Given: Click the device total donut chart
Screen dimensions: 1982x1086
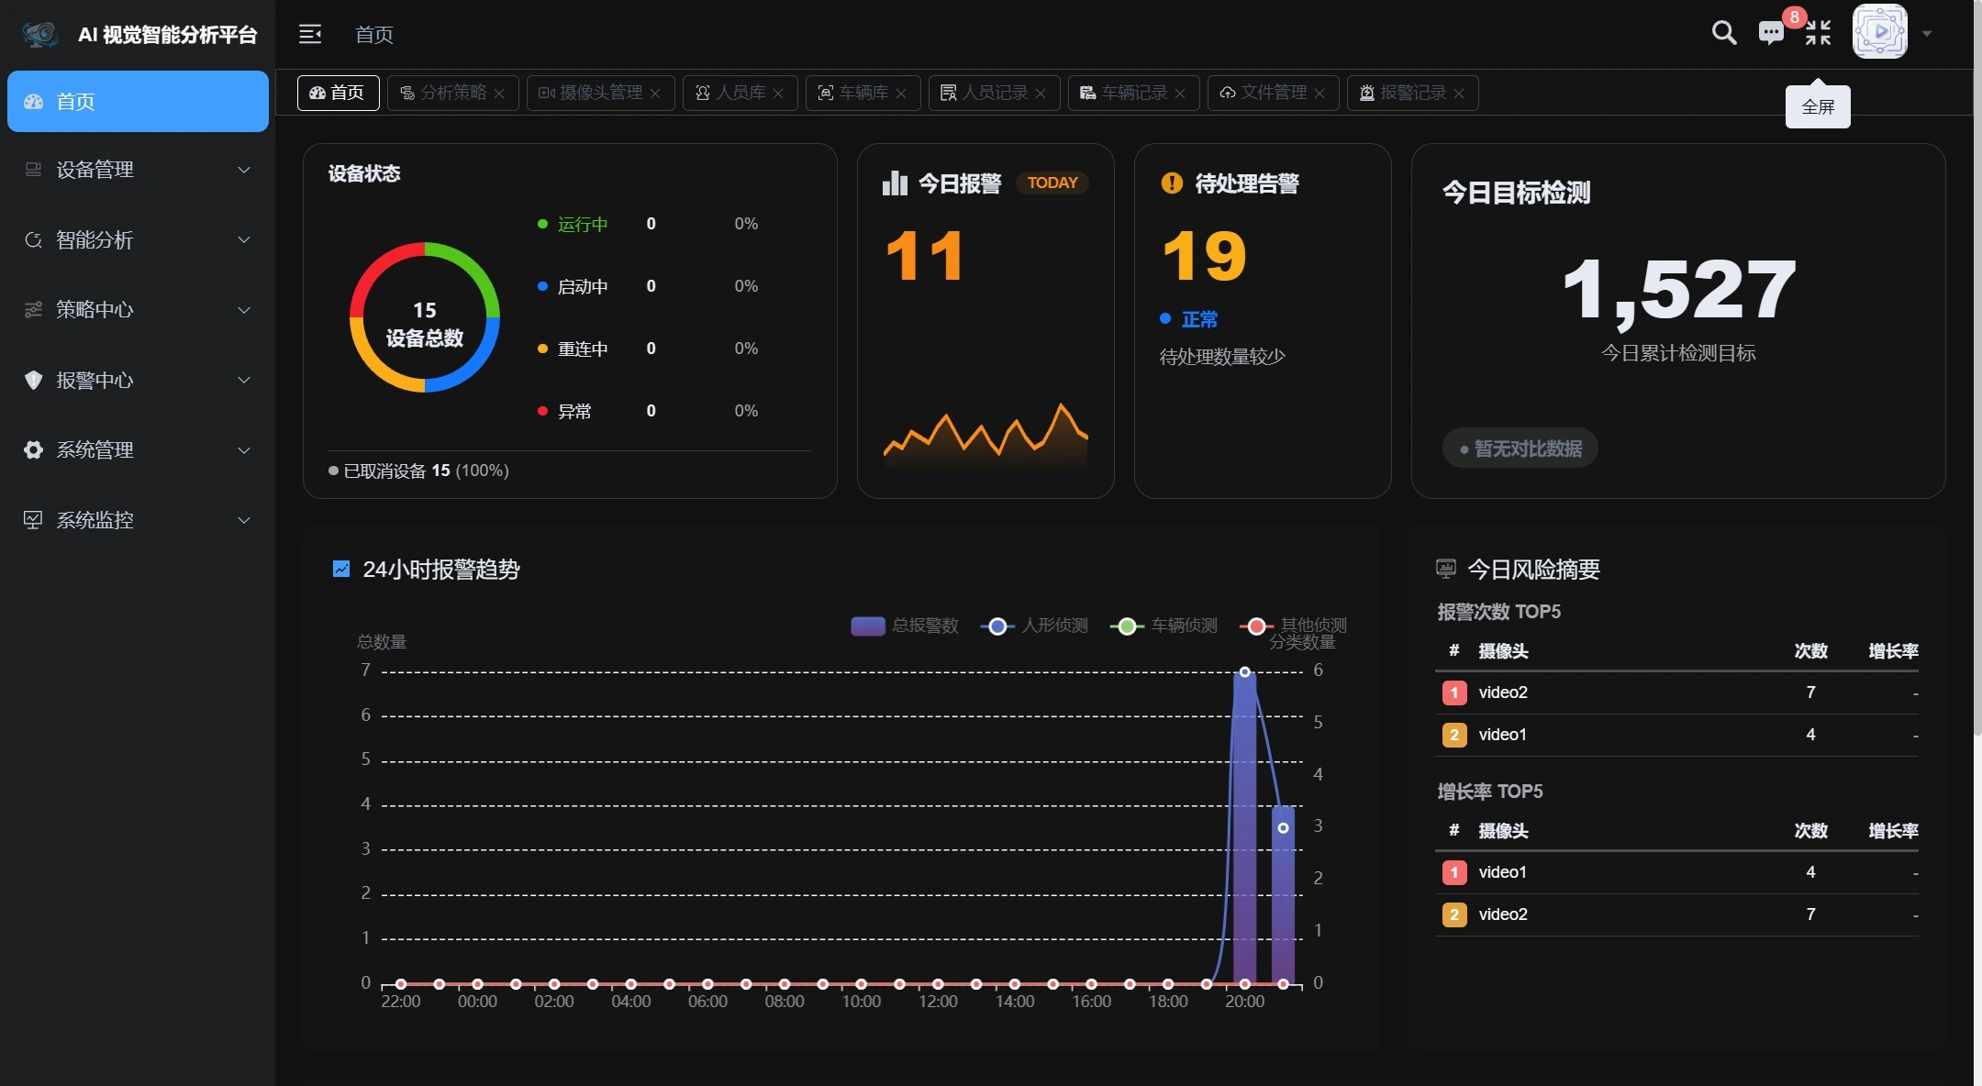Looking at the screenshot, I should [x=425, y=317].
